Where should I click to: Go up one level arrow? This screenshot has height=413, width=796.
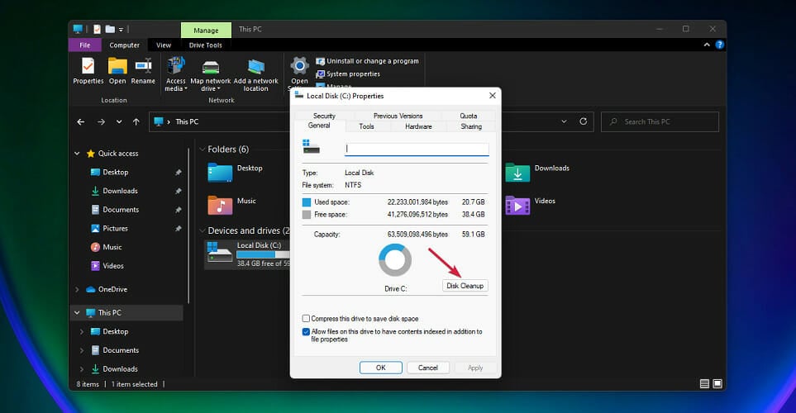[136, 121]
